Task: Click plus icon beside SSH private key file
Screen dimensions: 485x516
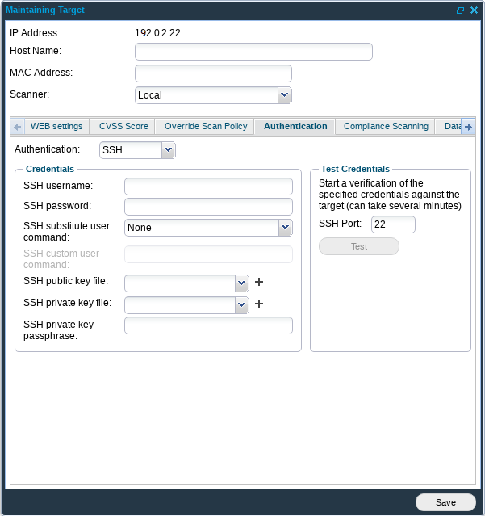Action: click(259, 304)
